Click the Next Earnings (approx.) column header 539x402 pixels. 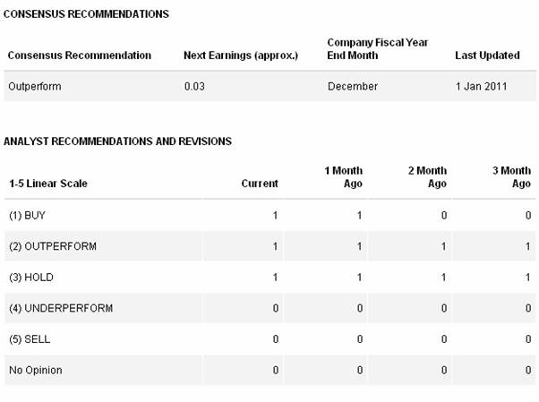tap(240, 56)
